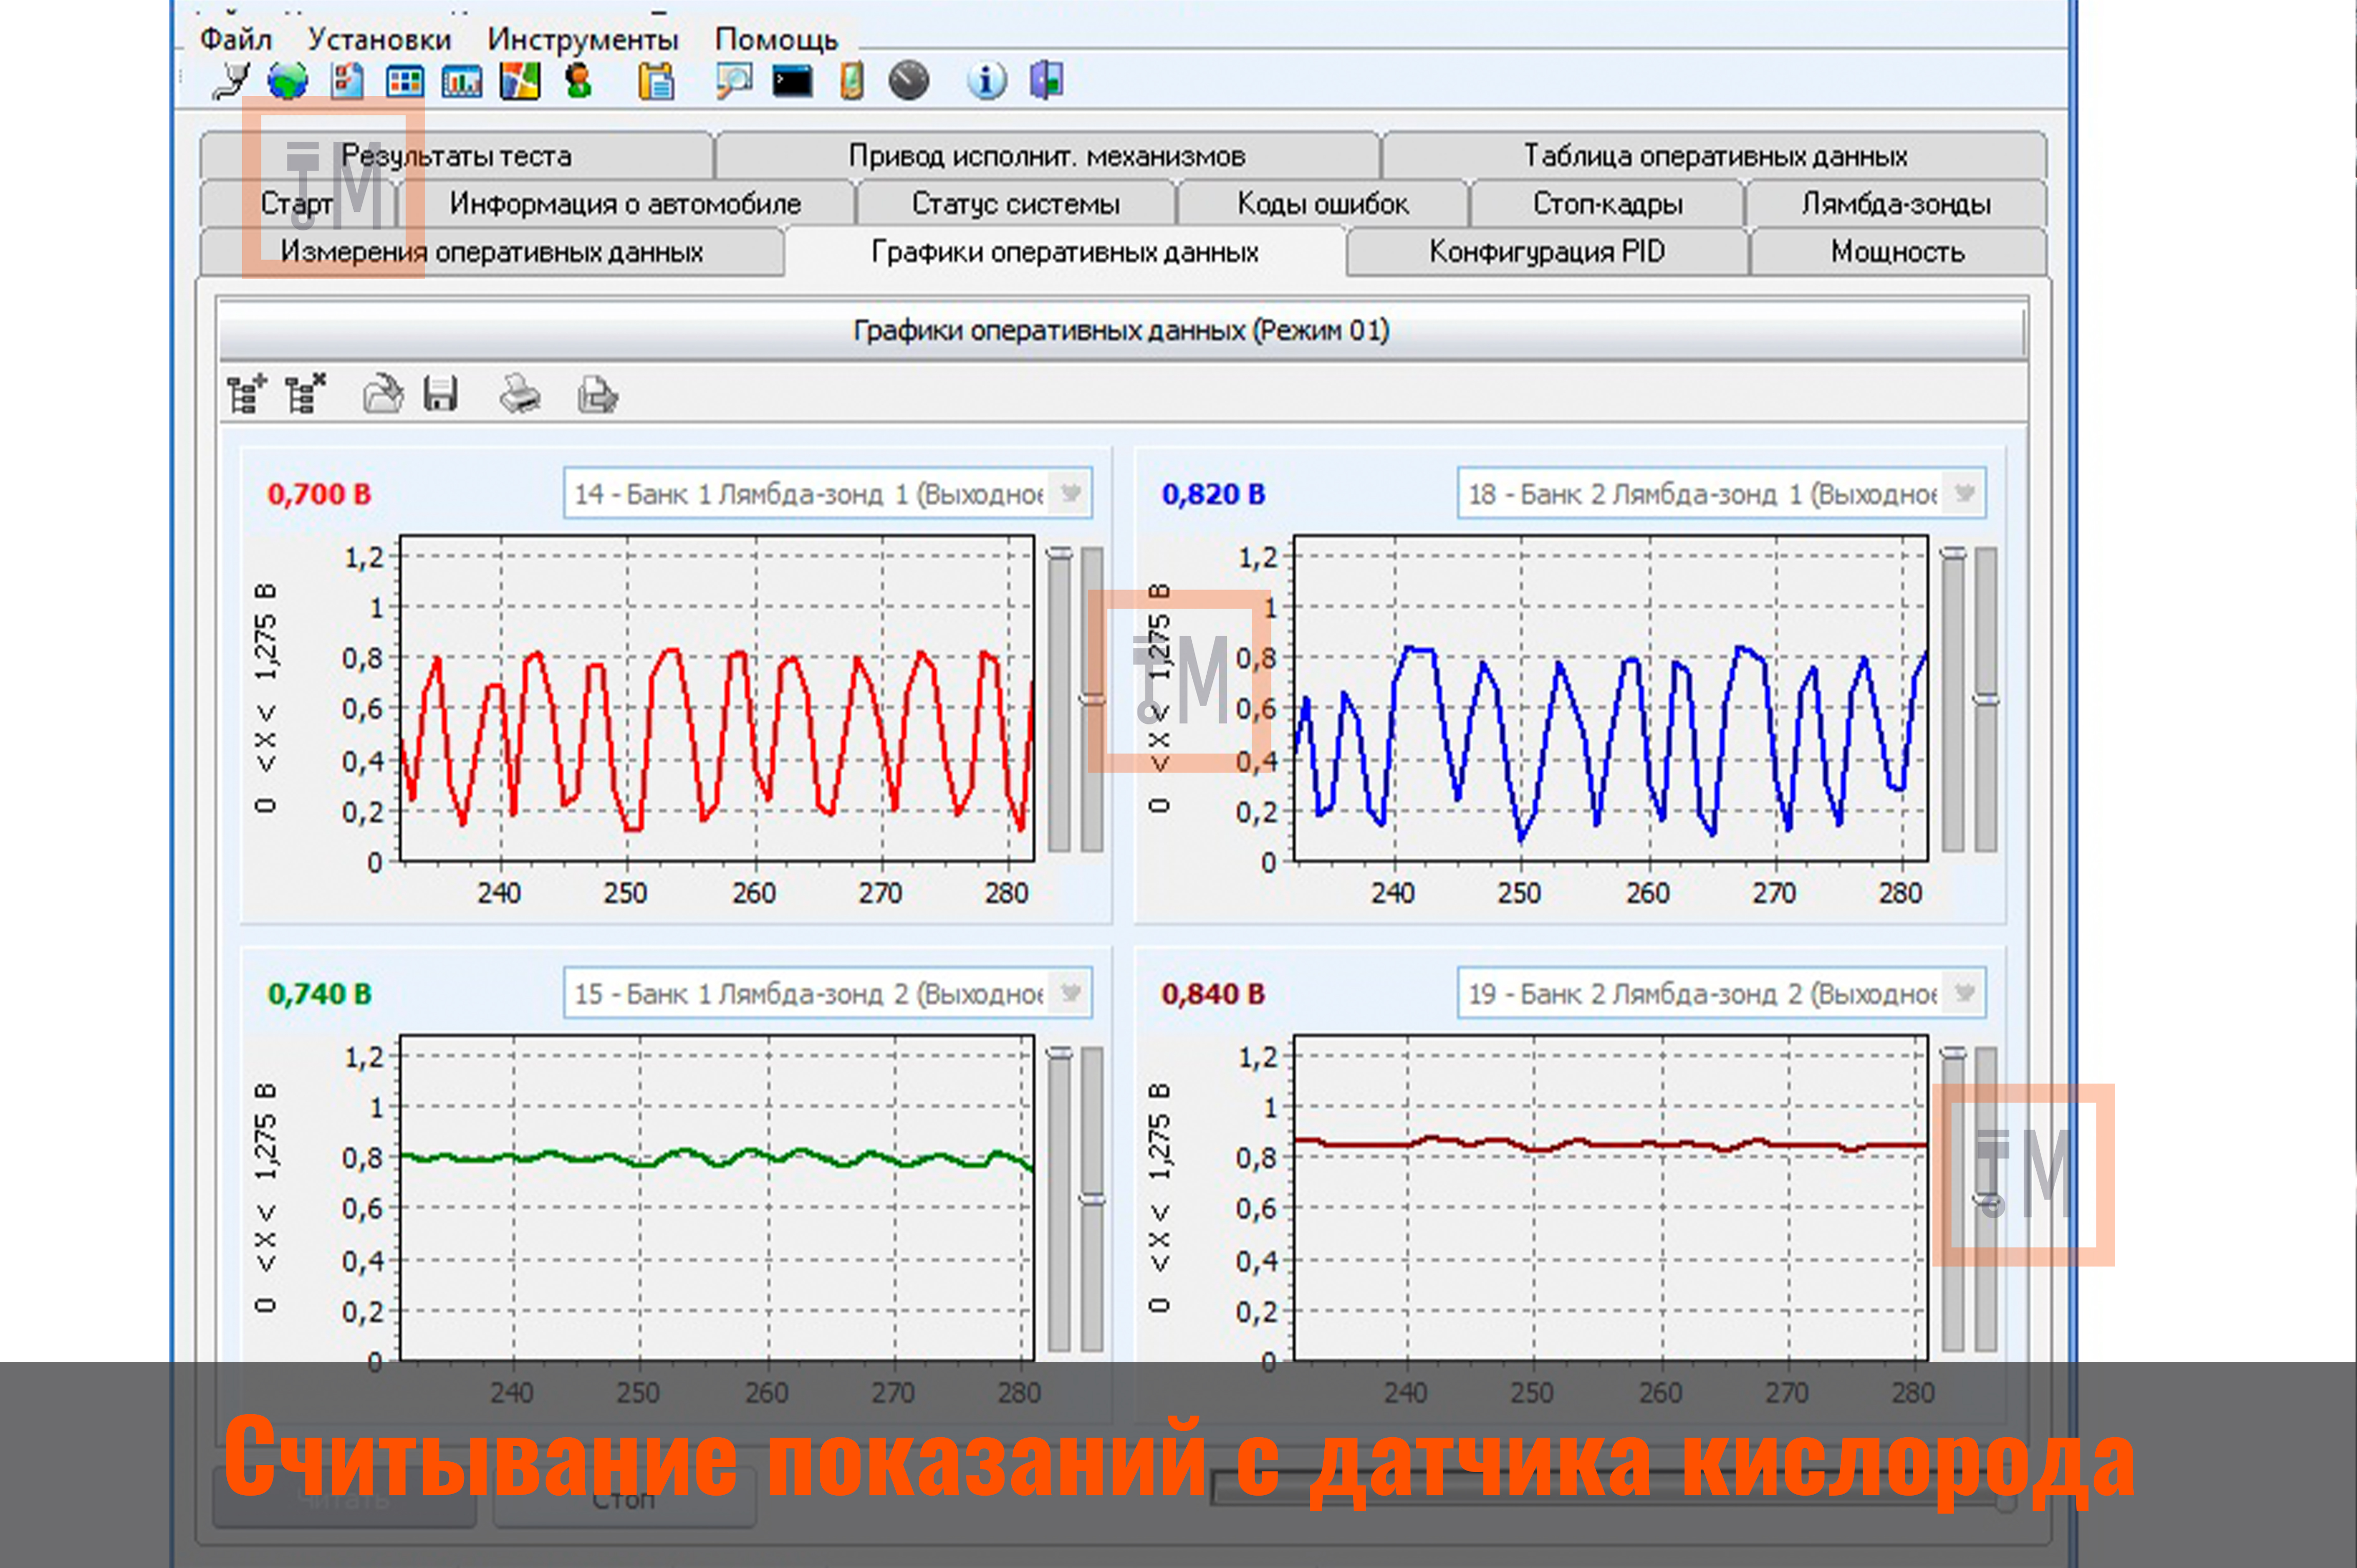Click the magnifier search toolbar icon
This screenshot has width=2357, height=1568.
pos(733,81)
